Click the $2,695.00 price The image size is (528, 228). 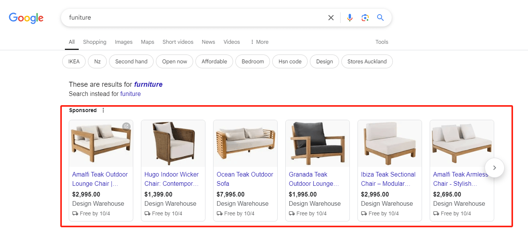[447, 194]
